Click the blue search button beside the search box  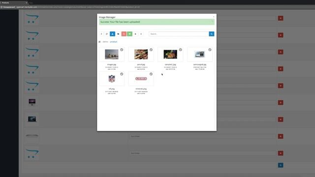pos(212,34)
